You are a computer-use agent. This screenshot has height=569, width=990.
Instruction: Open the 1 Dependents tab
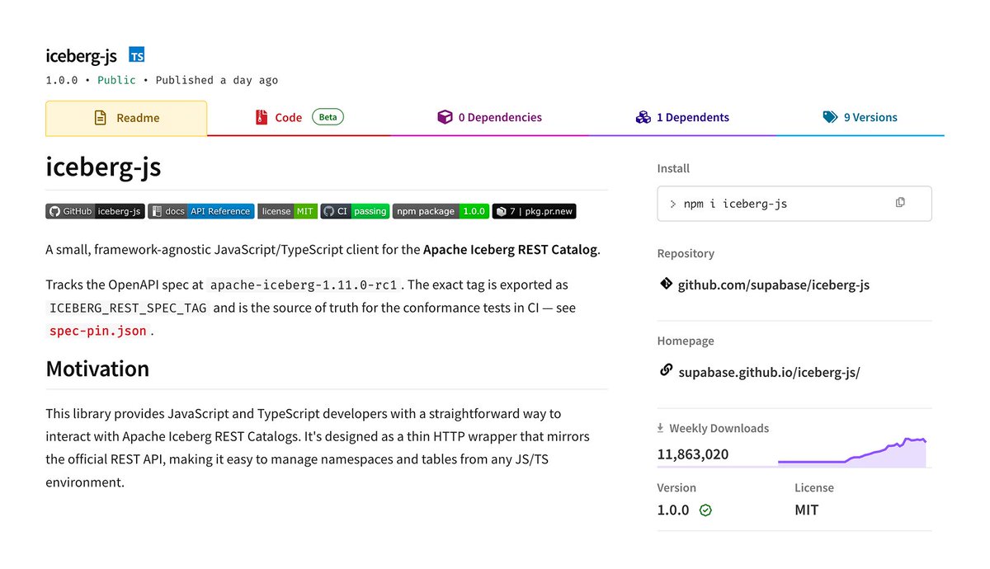(682, 117)
